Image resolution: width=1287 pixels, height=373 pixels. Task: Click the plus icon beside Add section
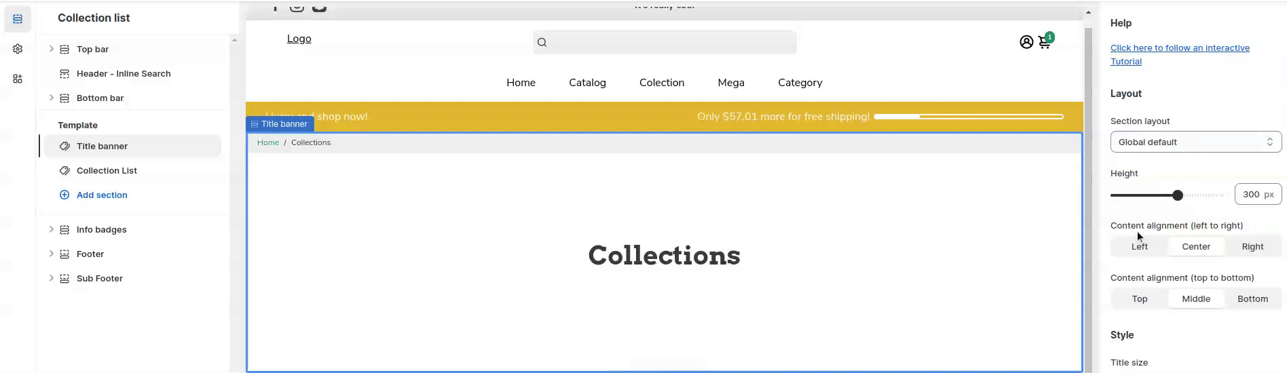64,195
